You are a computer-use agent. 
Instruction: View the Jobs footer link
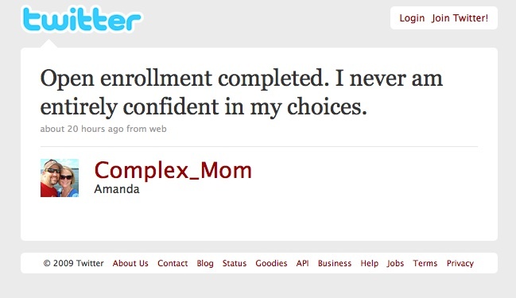click(395, 263)
